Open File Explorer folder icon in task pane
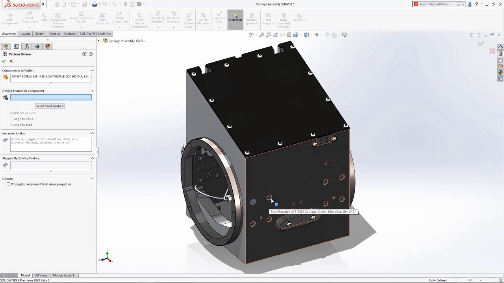 (x=500, y=60)
